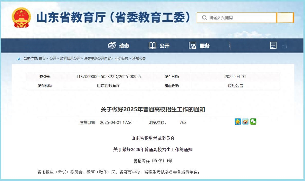Click the national emblem logo

point(21,17)
